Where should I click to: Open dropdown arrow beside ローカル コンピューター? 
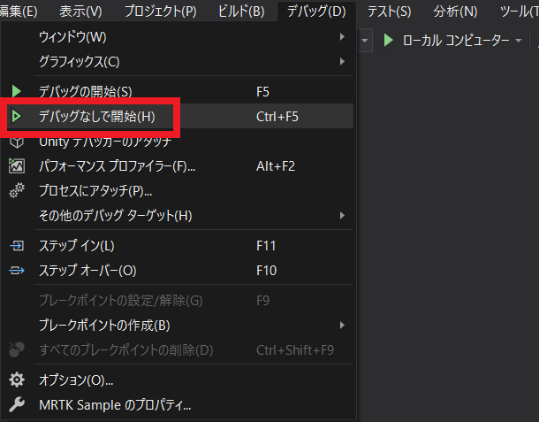519,41
